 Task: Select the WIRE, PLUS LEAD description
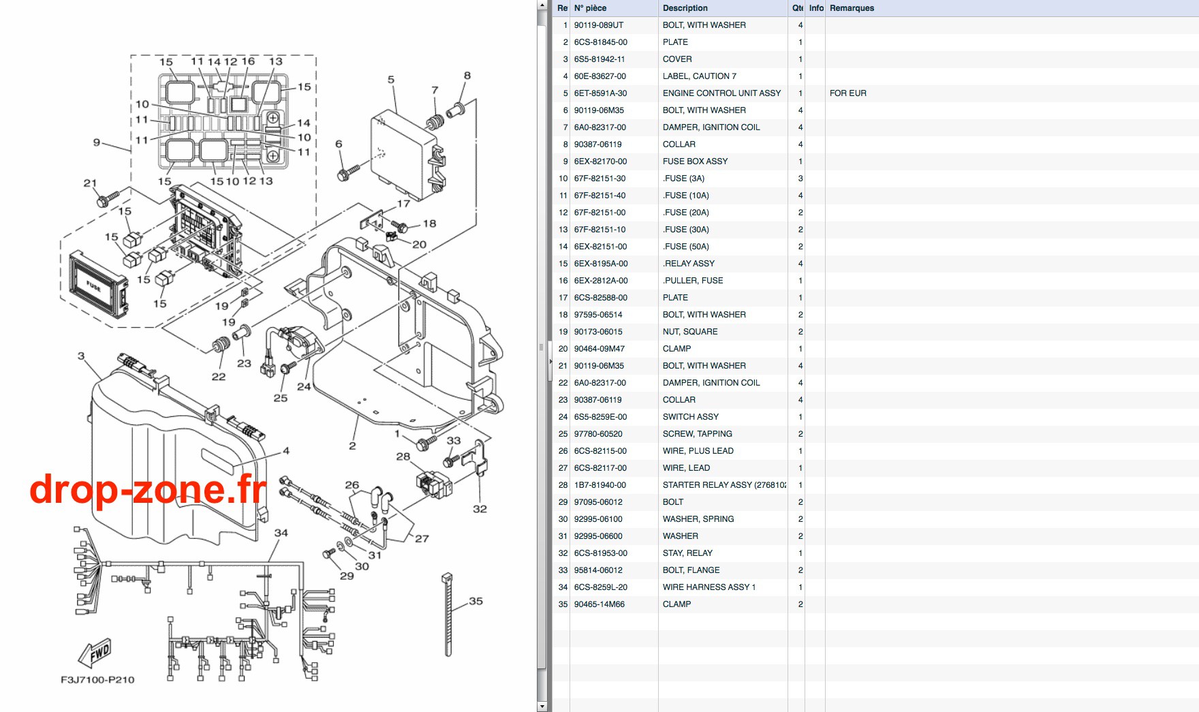click(698, 451)
